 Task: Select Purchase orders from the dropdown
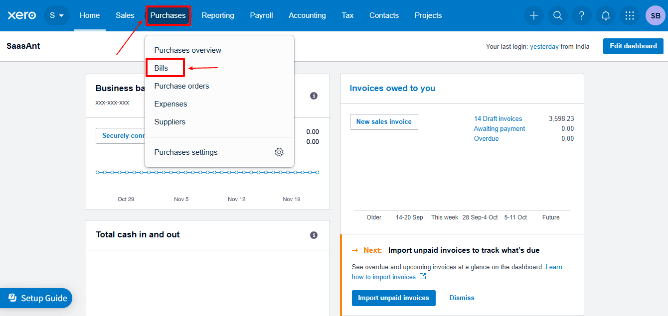[219, 86]
